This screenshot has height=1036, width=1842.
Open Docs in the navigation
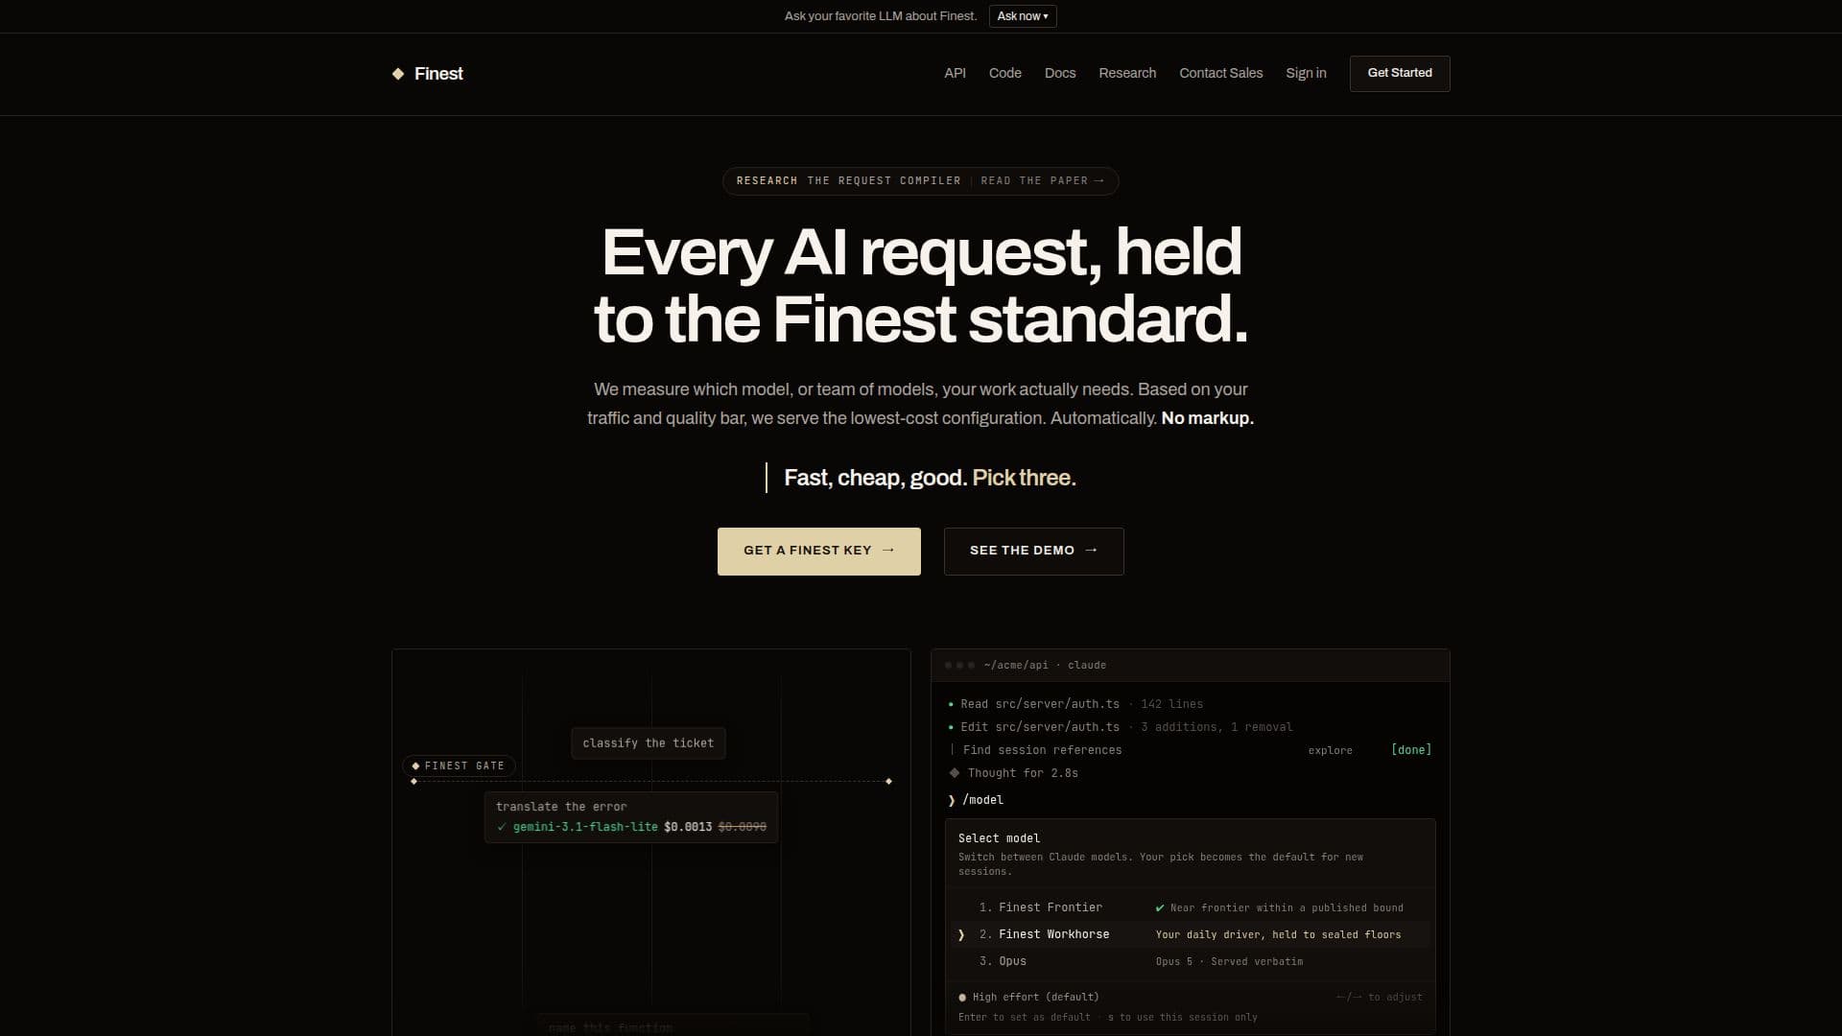1060,74
